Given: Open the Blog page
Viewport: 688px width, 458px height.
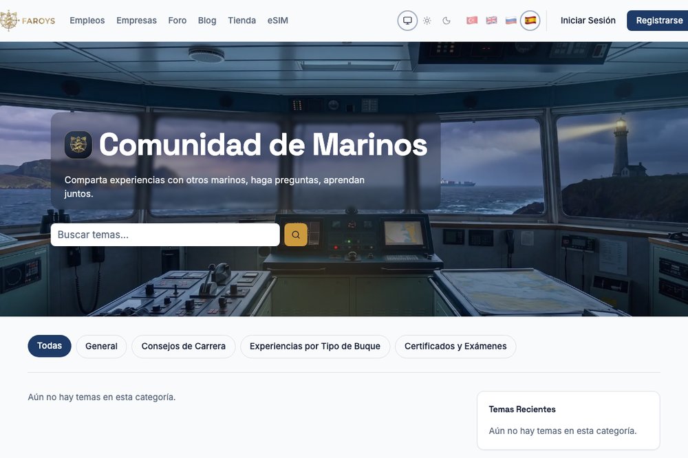Looking at the screenshot, I should tap(207, 21).
